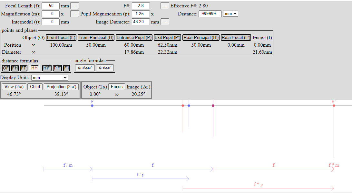Select the Front Focal (F) button
The height and width of the screenshot is (193, 352).
click(x=61, y=38)
